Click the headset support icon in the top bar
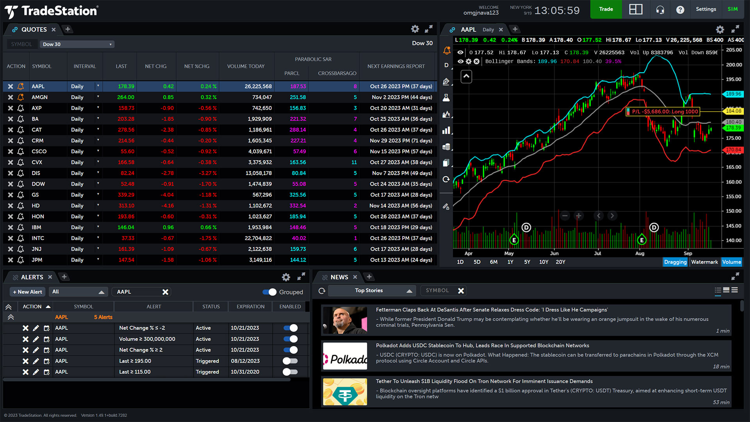 coord(660,9)
